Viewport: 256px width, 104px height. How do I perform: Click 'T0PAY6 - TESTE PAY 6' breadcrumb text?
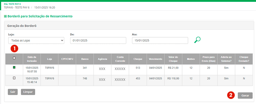click(x=17, y=7)
